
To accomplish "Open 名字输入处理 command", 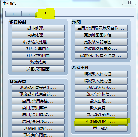I will pyautogui.click(x=38, y=42).
